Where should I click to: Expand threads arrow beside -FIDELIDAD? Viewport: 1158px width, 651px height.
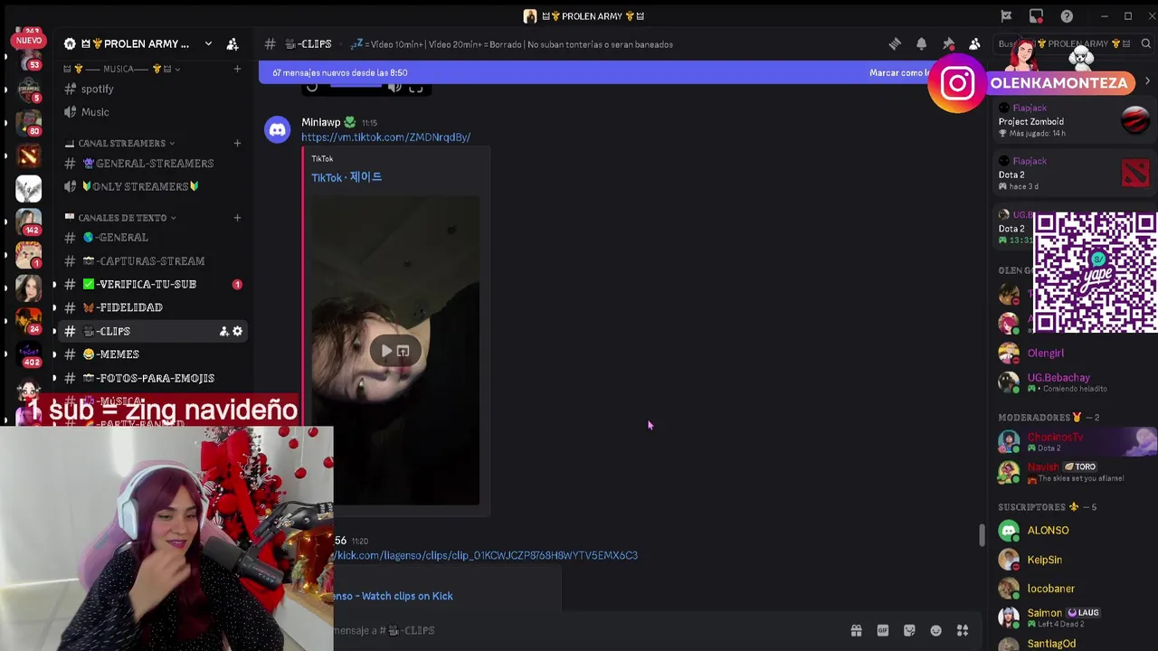click(x=54, y=307)
